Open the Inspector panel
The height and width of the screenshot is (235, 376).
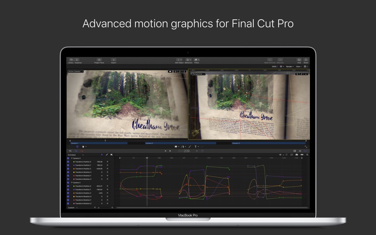pyautogui.click(x=78, y=61)
